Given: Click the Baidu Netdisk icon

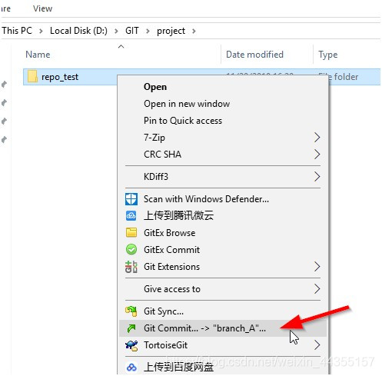Looking at the screenshot, I should point(131,368).
